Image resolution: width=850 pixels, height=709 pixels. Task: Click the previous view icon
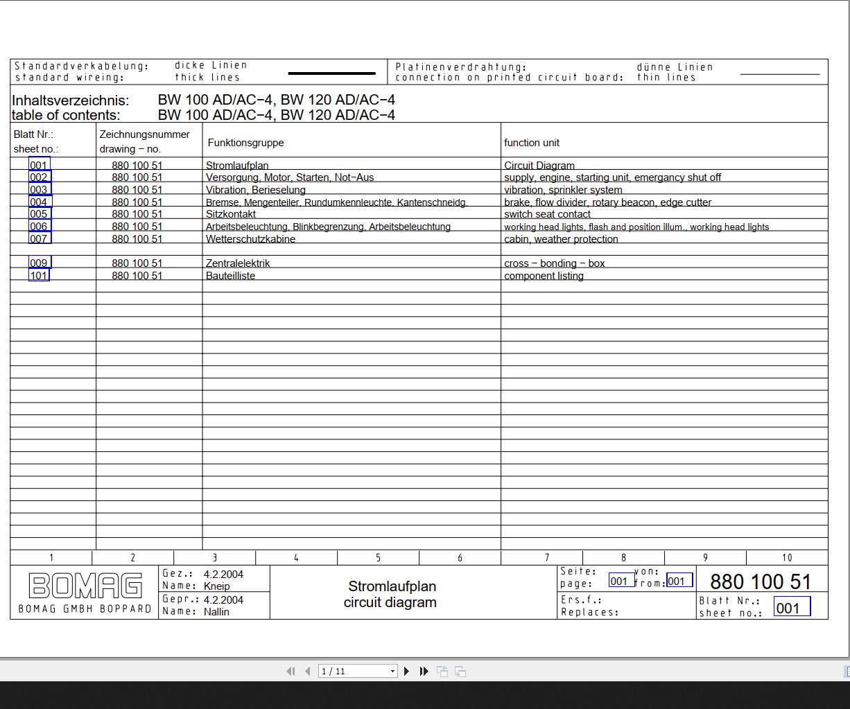click(x=442, y=671)
